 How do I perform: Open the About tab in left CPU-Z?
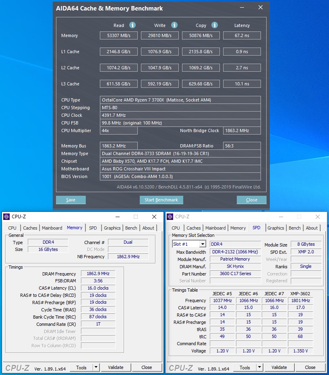click(x=148, y=228)
